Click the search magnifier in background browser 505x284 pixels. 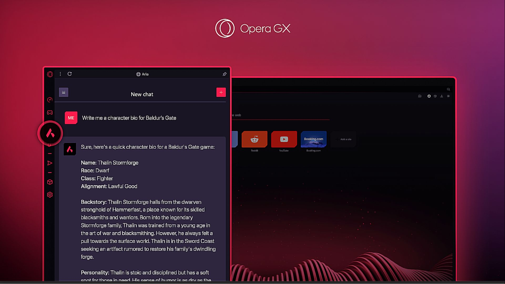(x=448, y=89)
